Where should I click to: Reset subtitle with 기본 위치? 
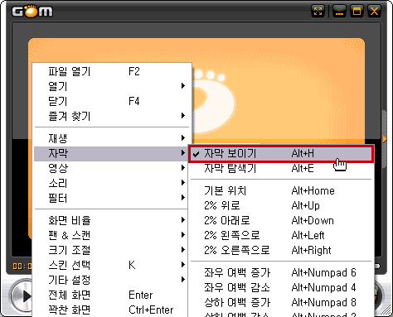[281, 190]
